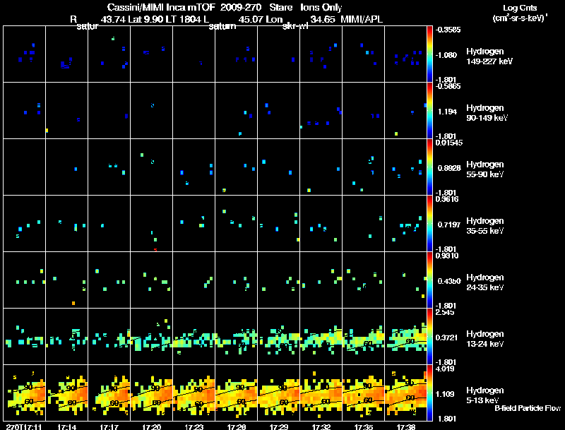The image size is (565, 430).
Task: Click the Hydrogen 5-13 keV color bar
Action: coord(430,393)
